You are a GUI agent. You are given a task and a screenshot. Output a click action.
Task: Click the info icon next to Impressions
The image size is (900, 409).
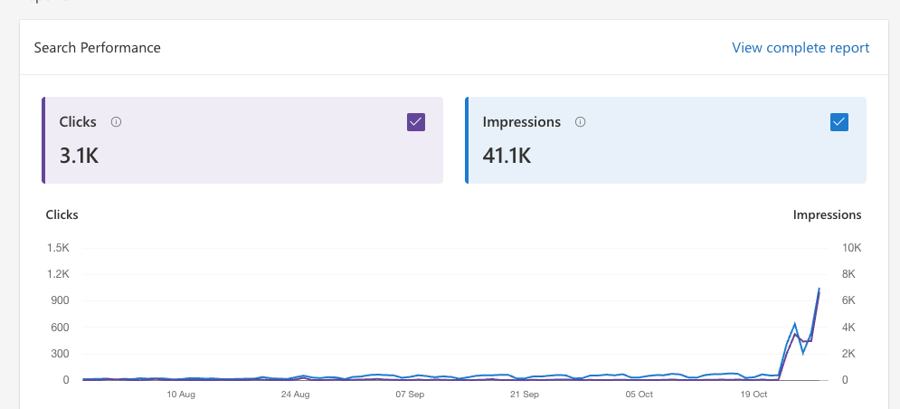coord(581,121)
